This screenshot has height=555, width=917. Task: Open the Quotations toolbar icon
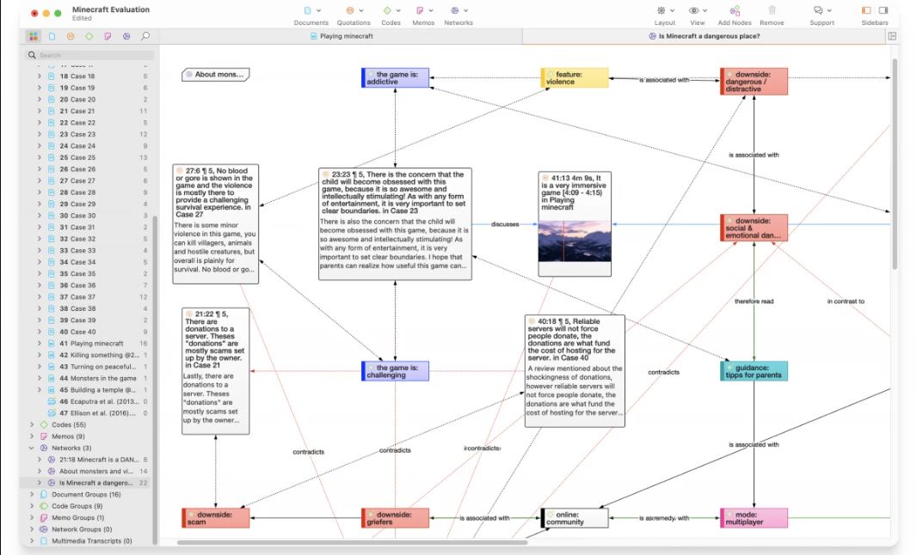click(x=350, y=10)
